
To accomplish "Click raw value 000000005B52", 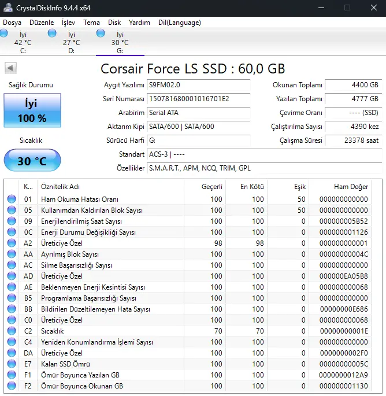I will [x=344, y=221].
